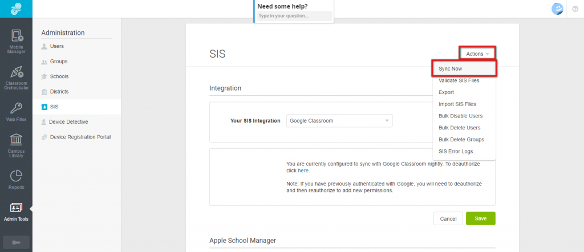Select Admin Tools in left rail
This screenshot has height=252, width=584.
(x=16, y=212)
